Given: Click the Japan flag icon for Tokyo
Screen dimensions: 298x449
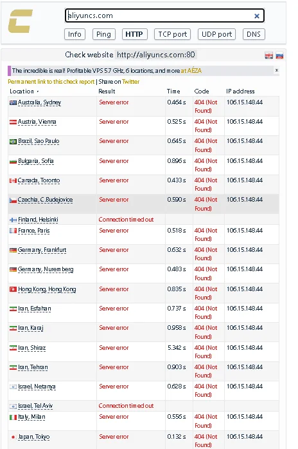Looking at the screenshot, I should coord(13,437).
